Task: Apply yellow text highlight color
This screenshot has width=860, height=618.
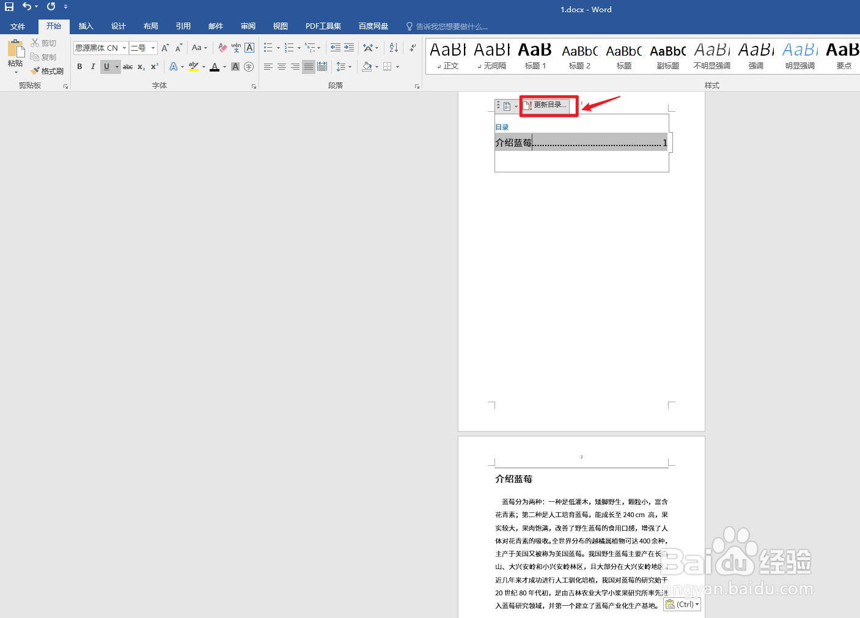Action: (x=194, y=67)
